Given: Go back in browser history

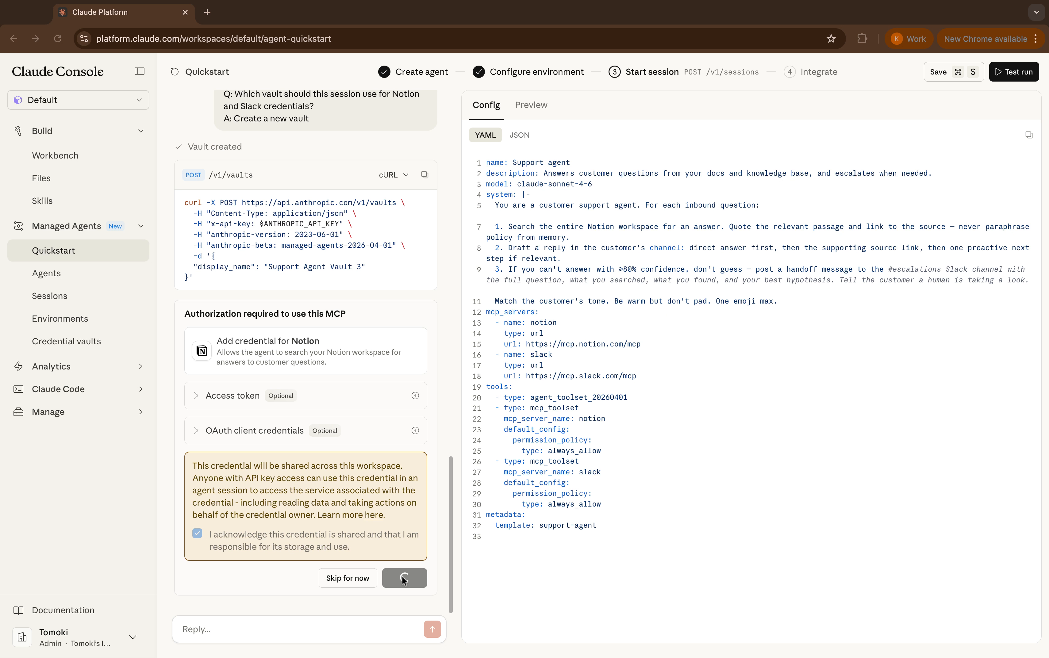Looking at the screenshot, I should coord(13,39).
